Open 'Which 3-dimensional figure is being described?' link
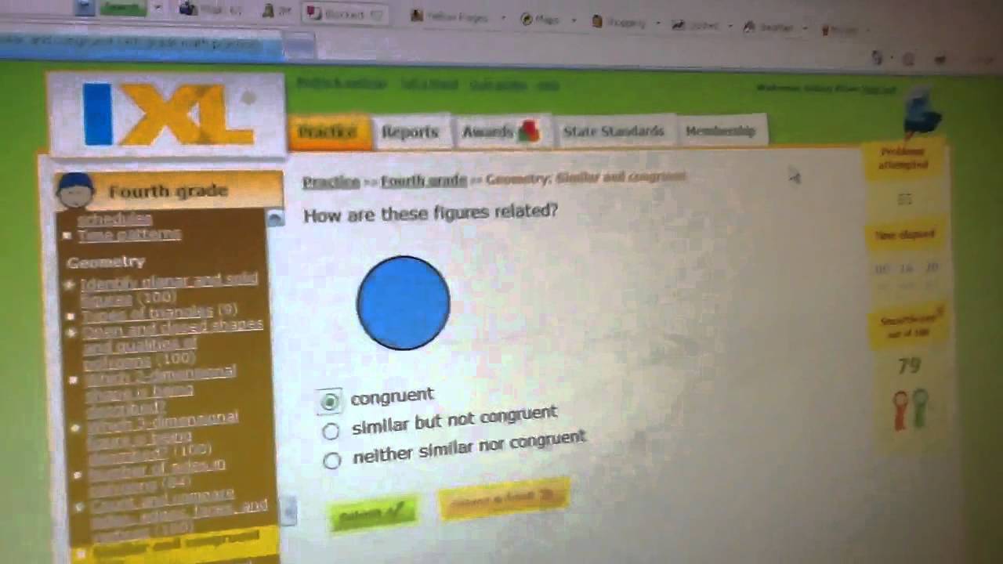The height and width of the screenshot is (564, 1003). click(163, 434)
